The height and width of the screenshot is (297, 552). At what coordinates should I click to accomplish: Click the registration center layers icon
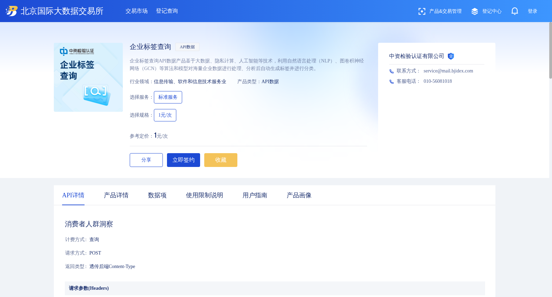point(475,11)
